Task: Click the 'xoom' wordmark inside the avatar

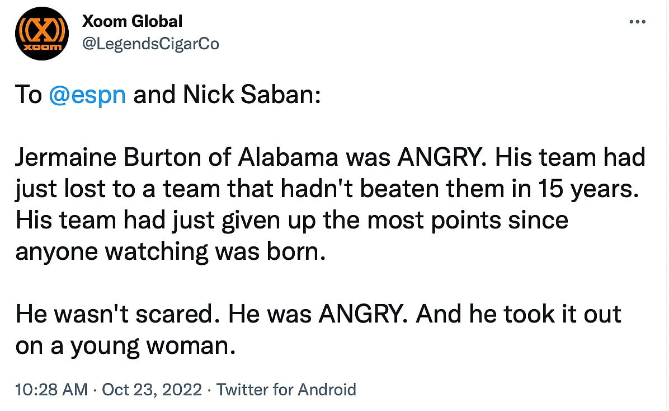Action: coord(42,47)
